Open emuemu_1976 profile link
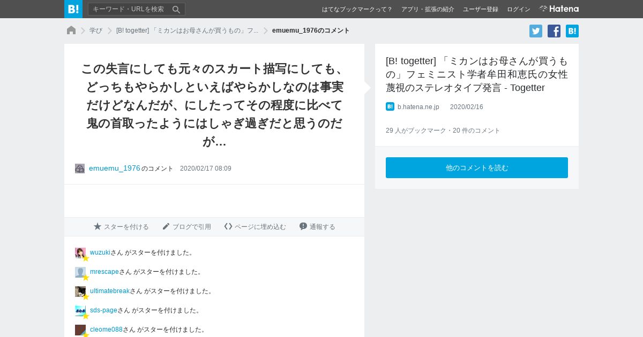This screenshot has height=337, width=643. click(x=115, y=168)
